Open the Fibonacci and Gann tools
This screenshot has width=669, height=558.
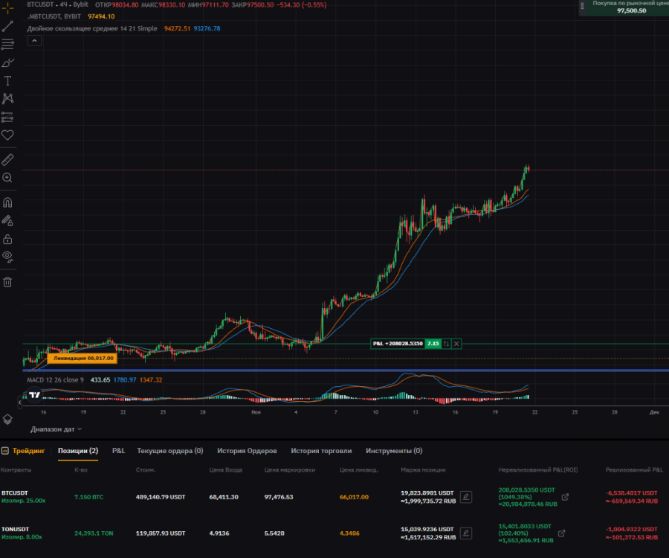(8, 44)
